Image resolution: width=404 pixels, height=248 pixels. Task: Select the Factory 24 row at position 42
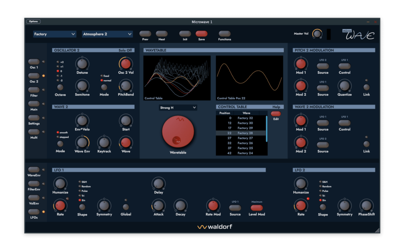click(241, 153)
